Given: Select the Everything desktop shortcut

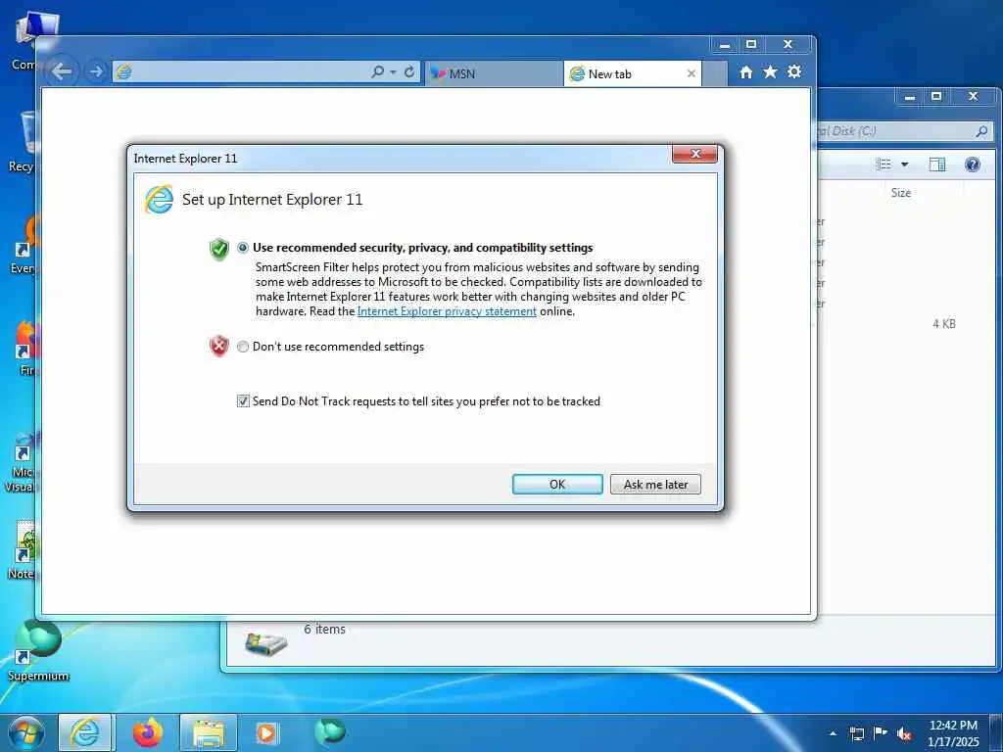Looking at the screenshot, I should pos(24,246).
